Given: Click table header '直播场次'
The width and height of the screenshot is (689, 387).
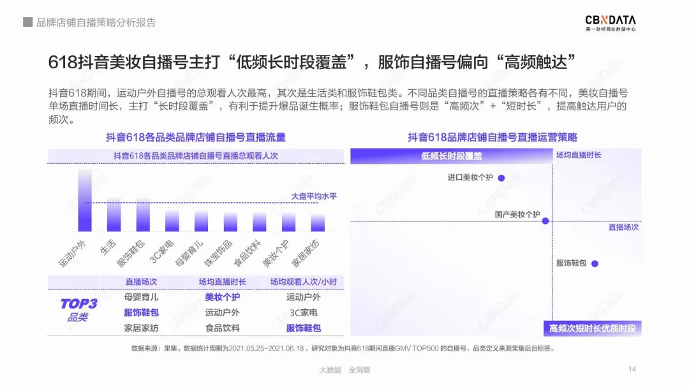Looking at the screenshot, I should 141,282.
